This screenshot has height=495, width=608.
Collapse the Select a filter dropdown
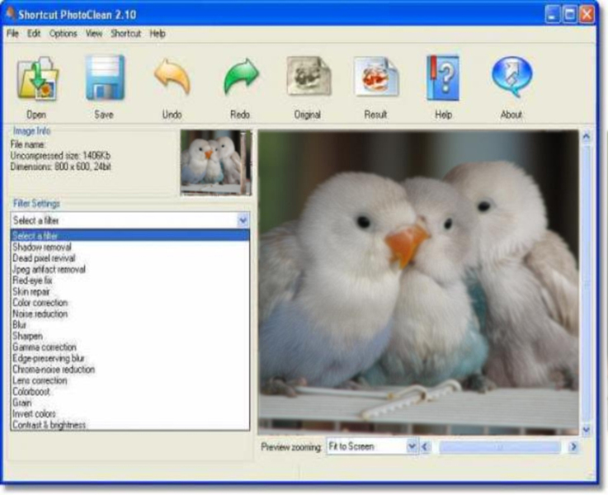(x=243, y=220)
